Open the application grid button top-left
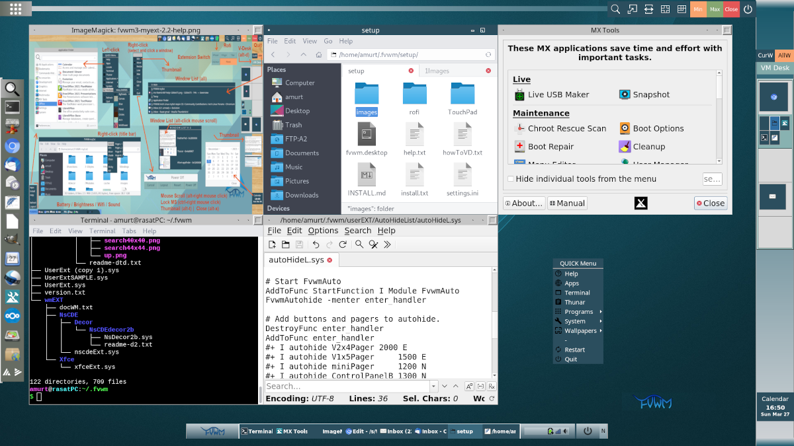The width and height of the screenshot is (794, 446). (x=15, y=9)
